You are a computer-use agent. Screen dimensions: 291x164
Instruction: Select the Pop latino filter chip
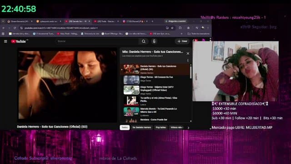[x=161, y=128]
